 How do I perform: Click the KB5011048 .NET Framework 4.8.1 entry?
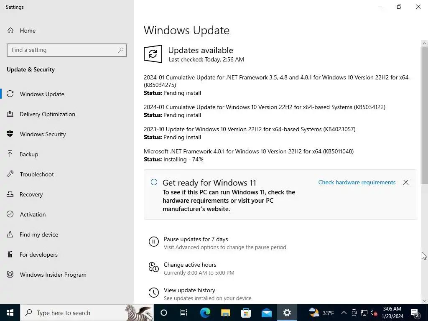[x=249, y=151]
